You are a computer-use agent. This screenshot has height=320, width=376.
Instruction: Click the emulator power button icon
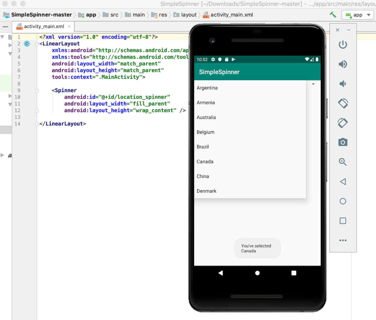click(343, 44)
